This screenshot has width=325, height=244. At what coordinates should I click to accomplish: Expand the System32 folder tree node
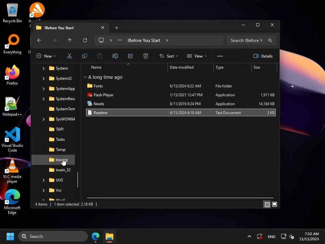[43, 78]
